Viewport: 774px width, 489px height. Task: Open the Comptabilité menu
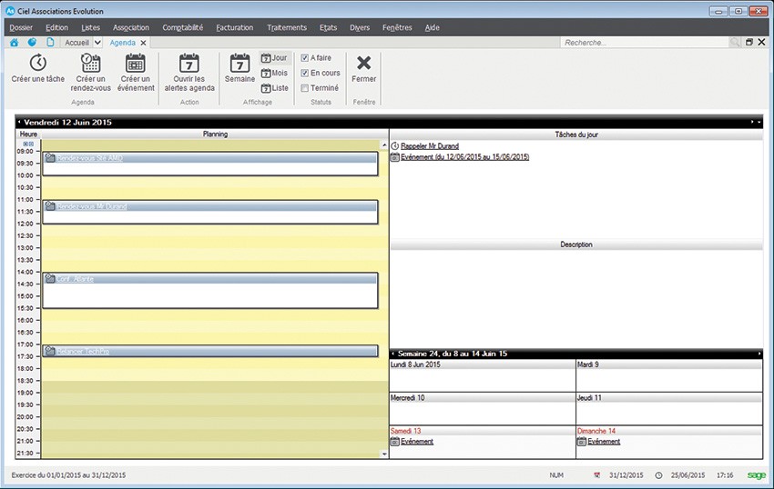click(182, 27)
